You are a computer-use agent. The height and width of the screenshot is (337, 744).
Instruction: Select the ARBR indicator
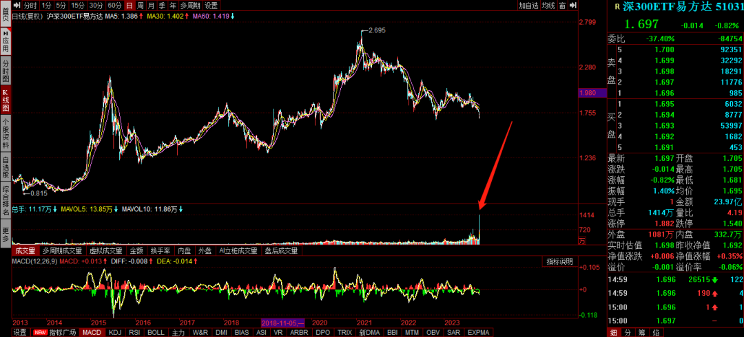pos(299,333)
